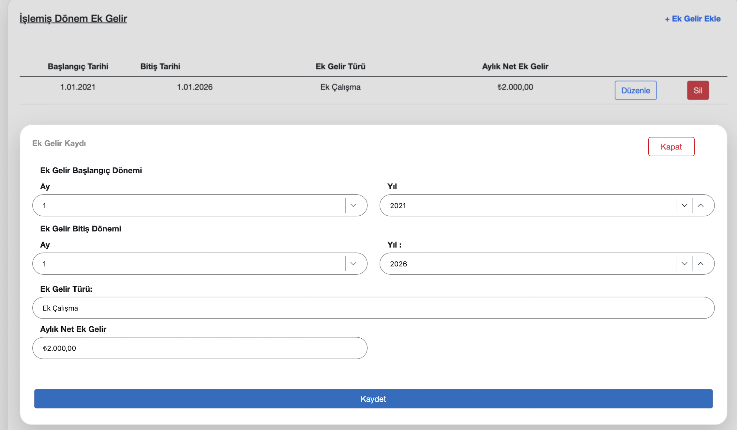
Task: Click İşlemiş Dönem Ek Gelir heading
Action: point(73,19)
